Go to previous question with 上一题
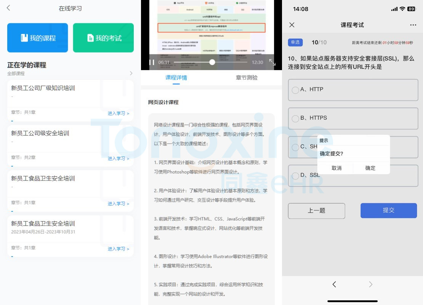The image size is (423, 305). (316, 211)
